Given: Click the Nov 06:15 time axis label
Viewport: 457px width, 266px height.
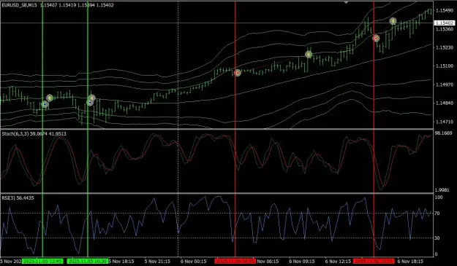Looking at the screenshot, I should (268, 262).
